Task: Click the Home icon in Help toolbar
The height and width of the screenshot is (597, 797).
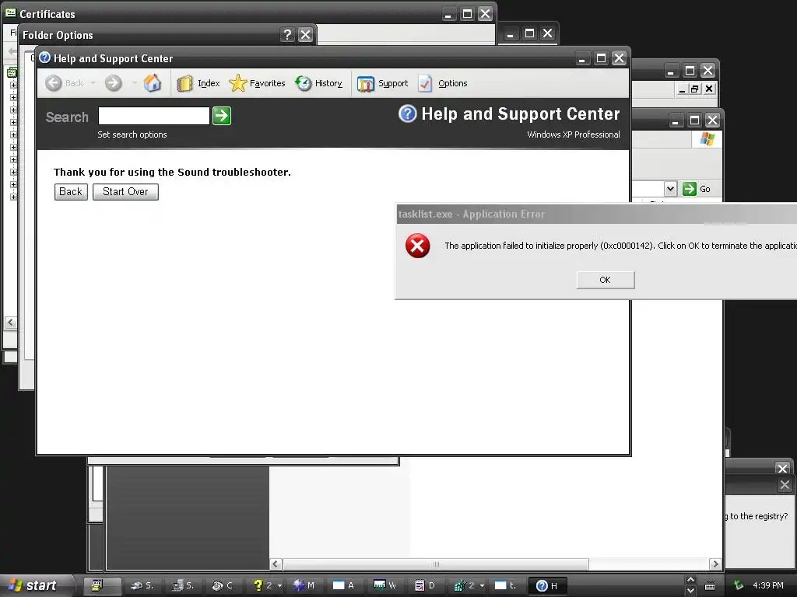Action: (x=152, y=82)
